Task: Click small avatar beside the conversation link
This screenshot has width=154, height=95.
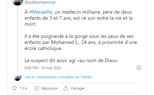Action: click(x=17, y=77)
